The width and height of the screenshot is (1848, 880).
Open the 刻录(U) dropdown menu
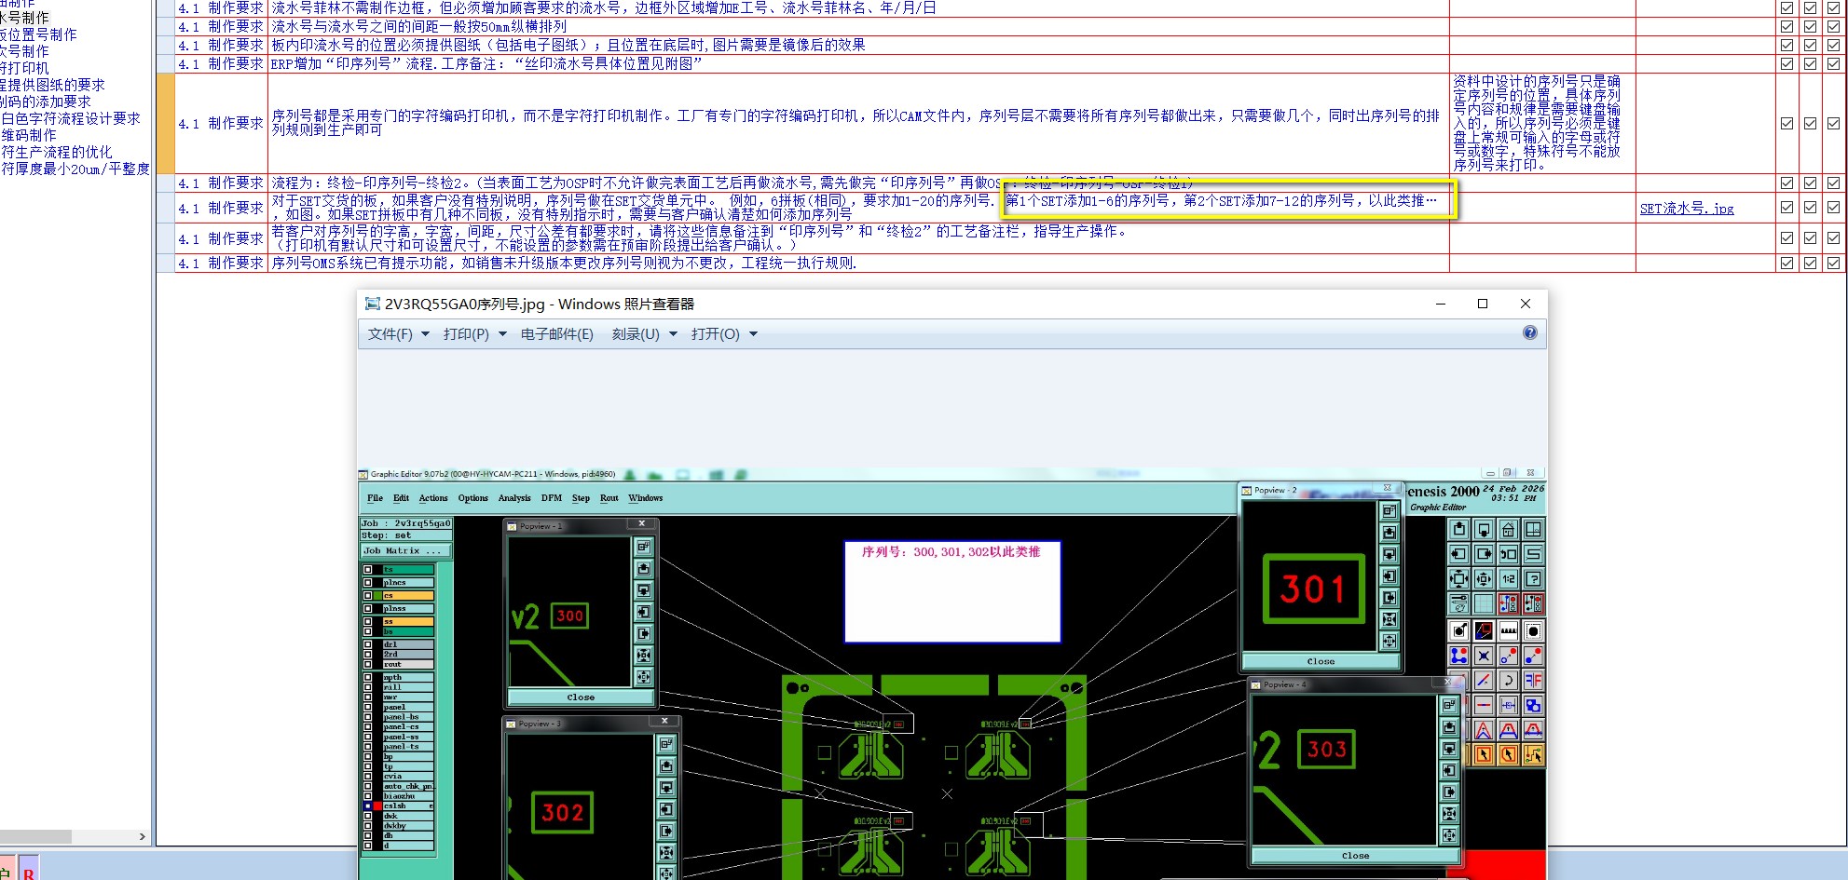coord(644,333)
